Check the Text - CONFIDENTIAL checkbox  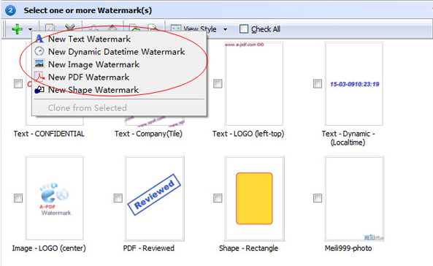point(18,84)
